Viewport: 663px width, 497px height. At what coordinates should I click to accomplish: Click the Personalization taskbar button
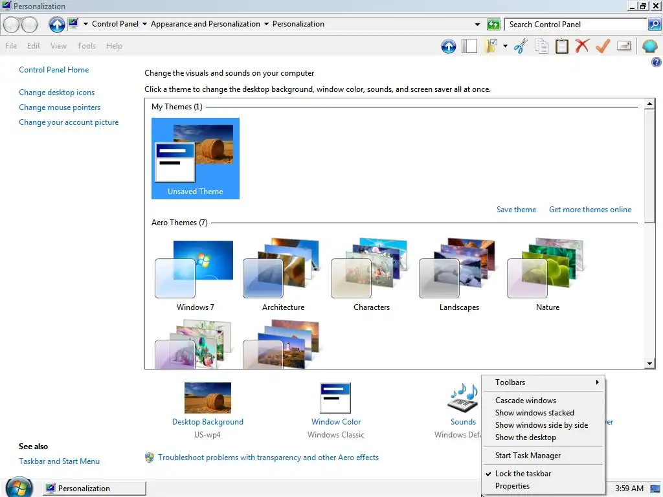(95, 488)
